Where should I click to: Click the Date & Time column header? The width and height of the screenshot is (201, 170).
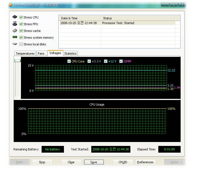click(80, 18)
